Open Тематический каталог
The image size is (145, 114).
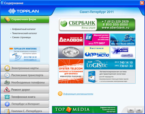25,33
